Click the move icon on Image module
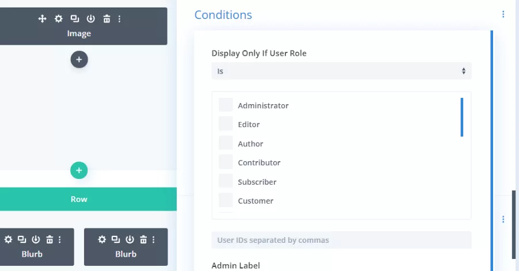The image size is (519, 271). (x=43, y=18)
